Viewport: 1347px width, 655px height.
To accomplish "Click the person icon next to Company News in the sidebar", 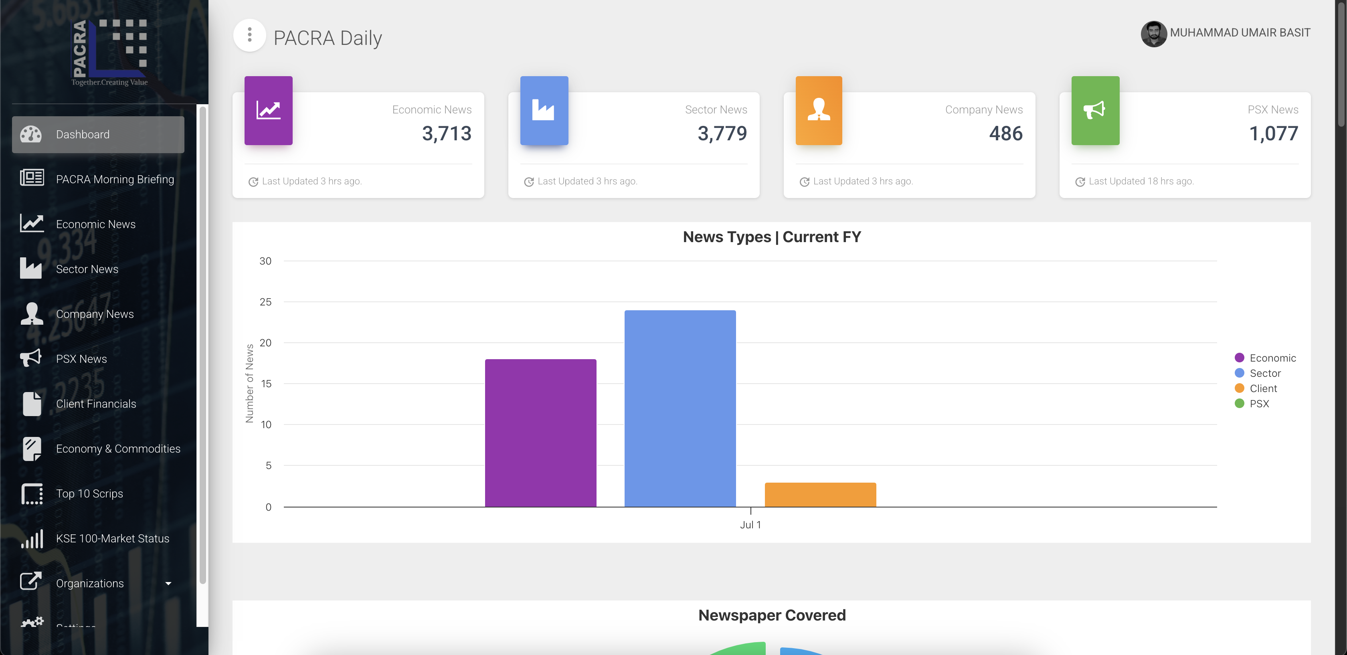I will click(32, 313).
